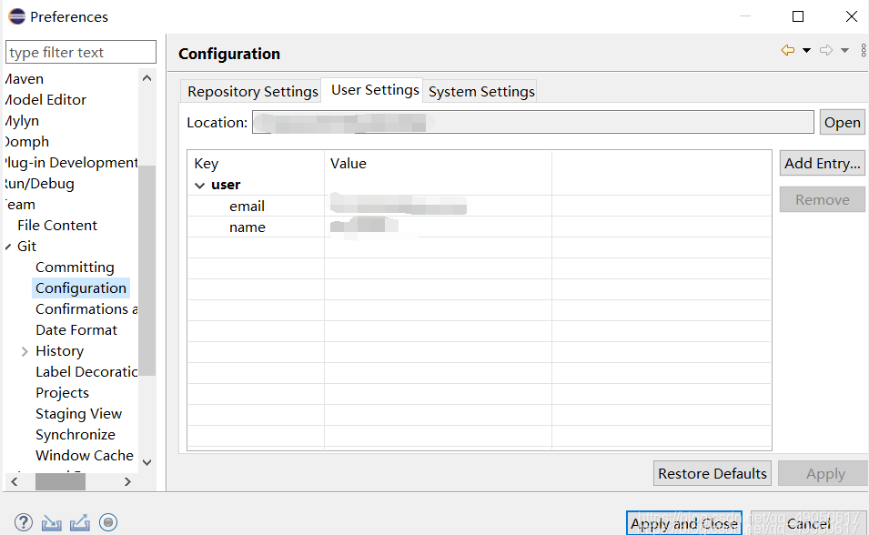Open the Projects preferences page

point(62,392)
